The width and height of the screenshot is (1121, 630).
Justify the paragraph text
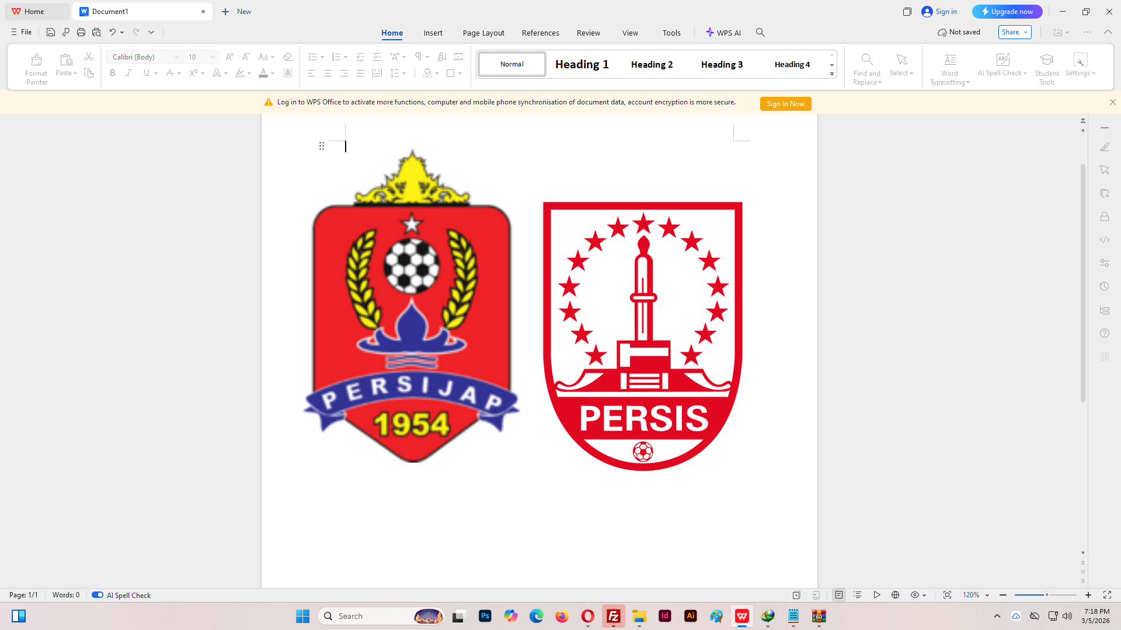[x=360, y=73]
